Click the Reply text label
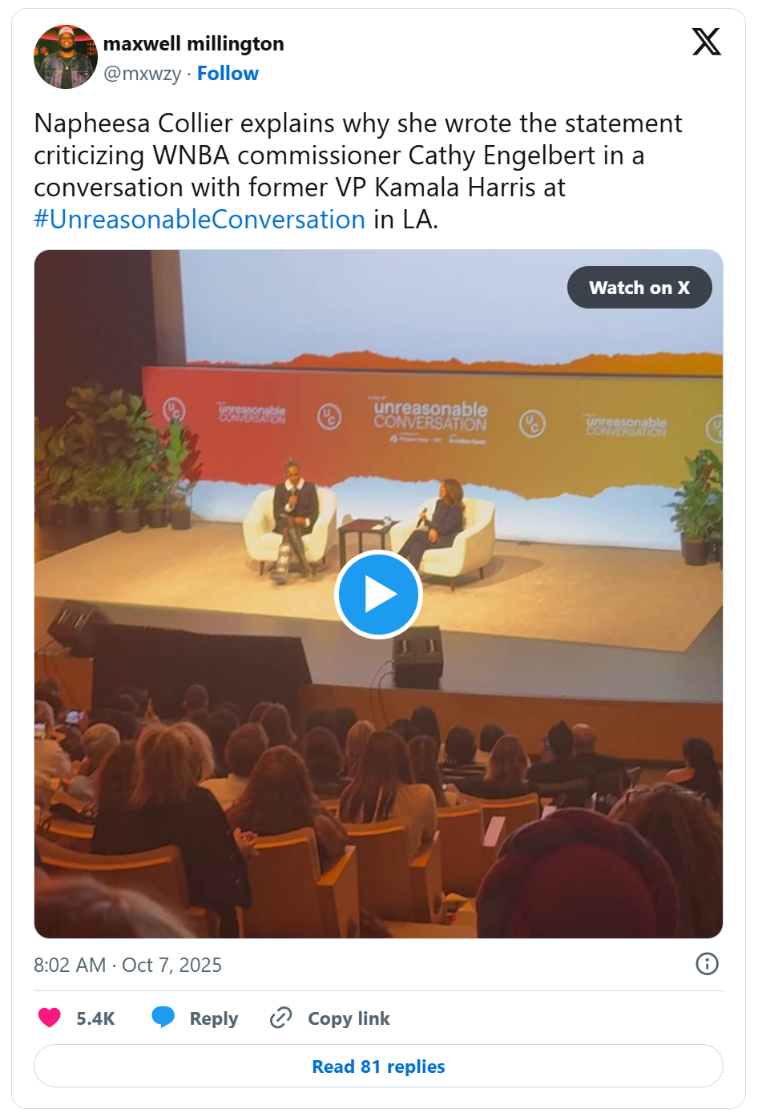 click(x=214, y=1018)
